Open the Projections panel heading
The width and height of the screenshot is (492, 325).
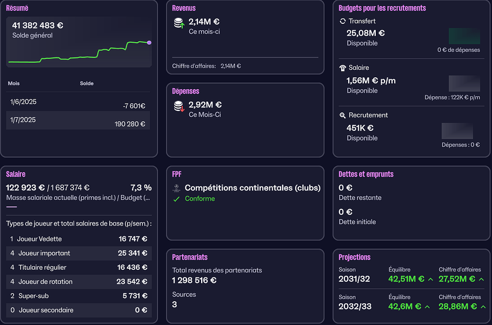(354, 257)
